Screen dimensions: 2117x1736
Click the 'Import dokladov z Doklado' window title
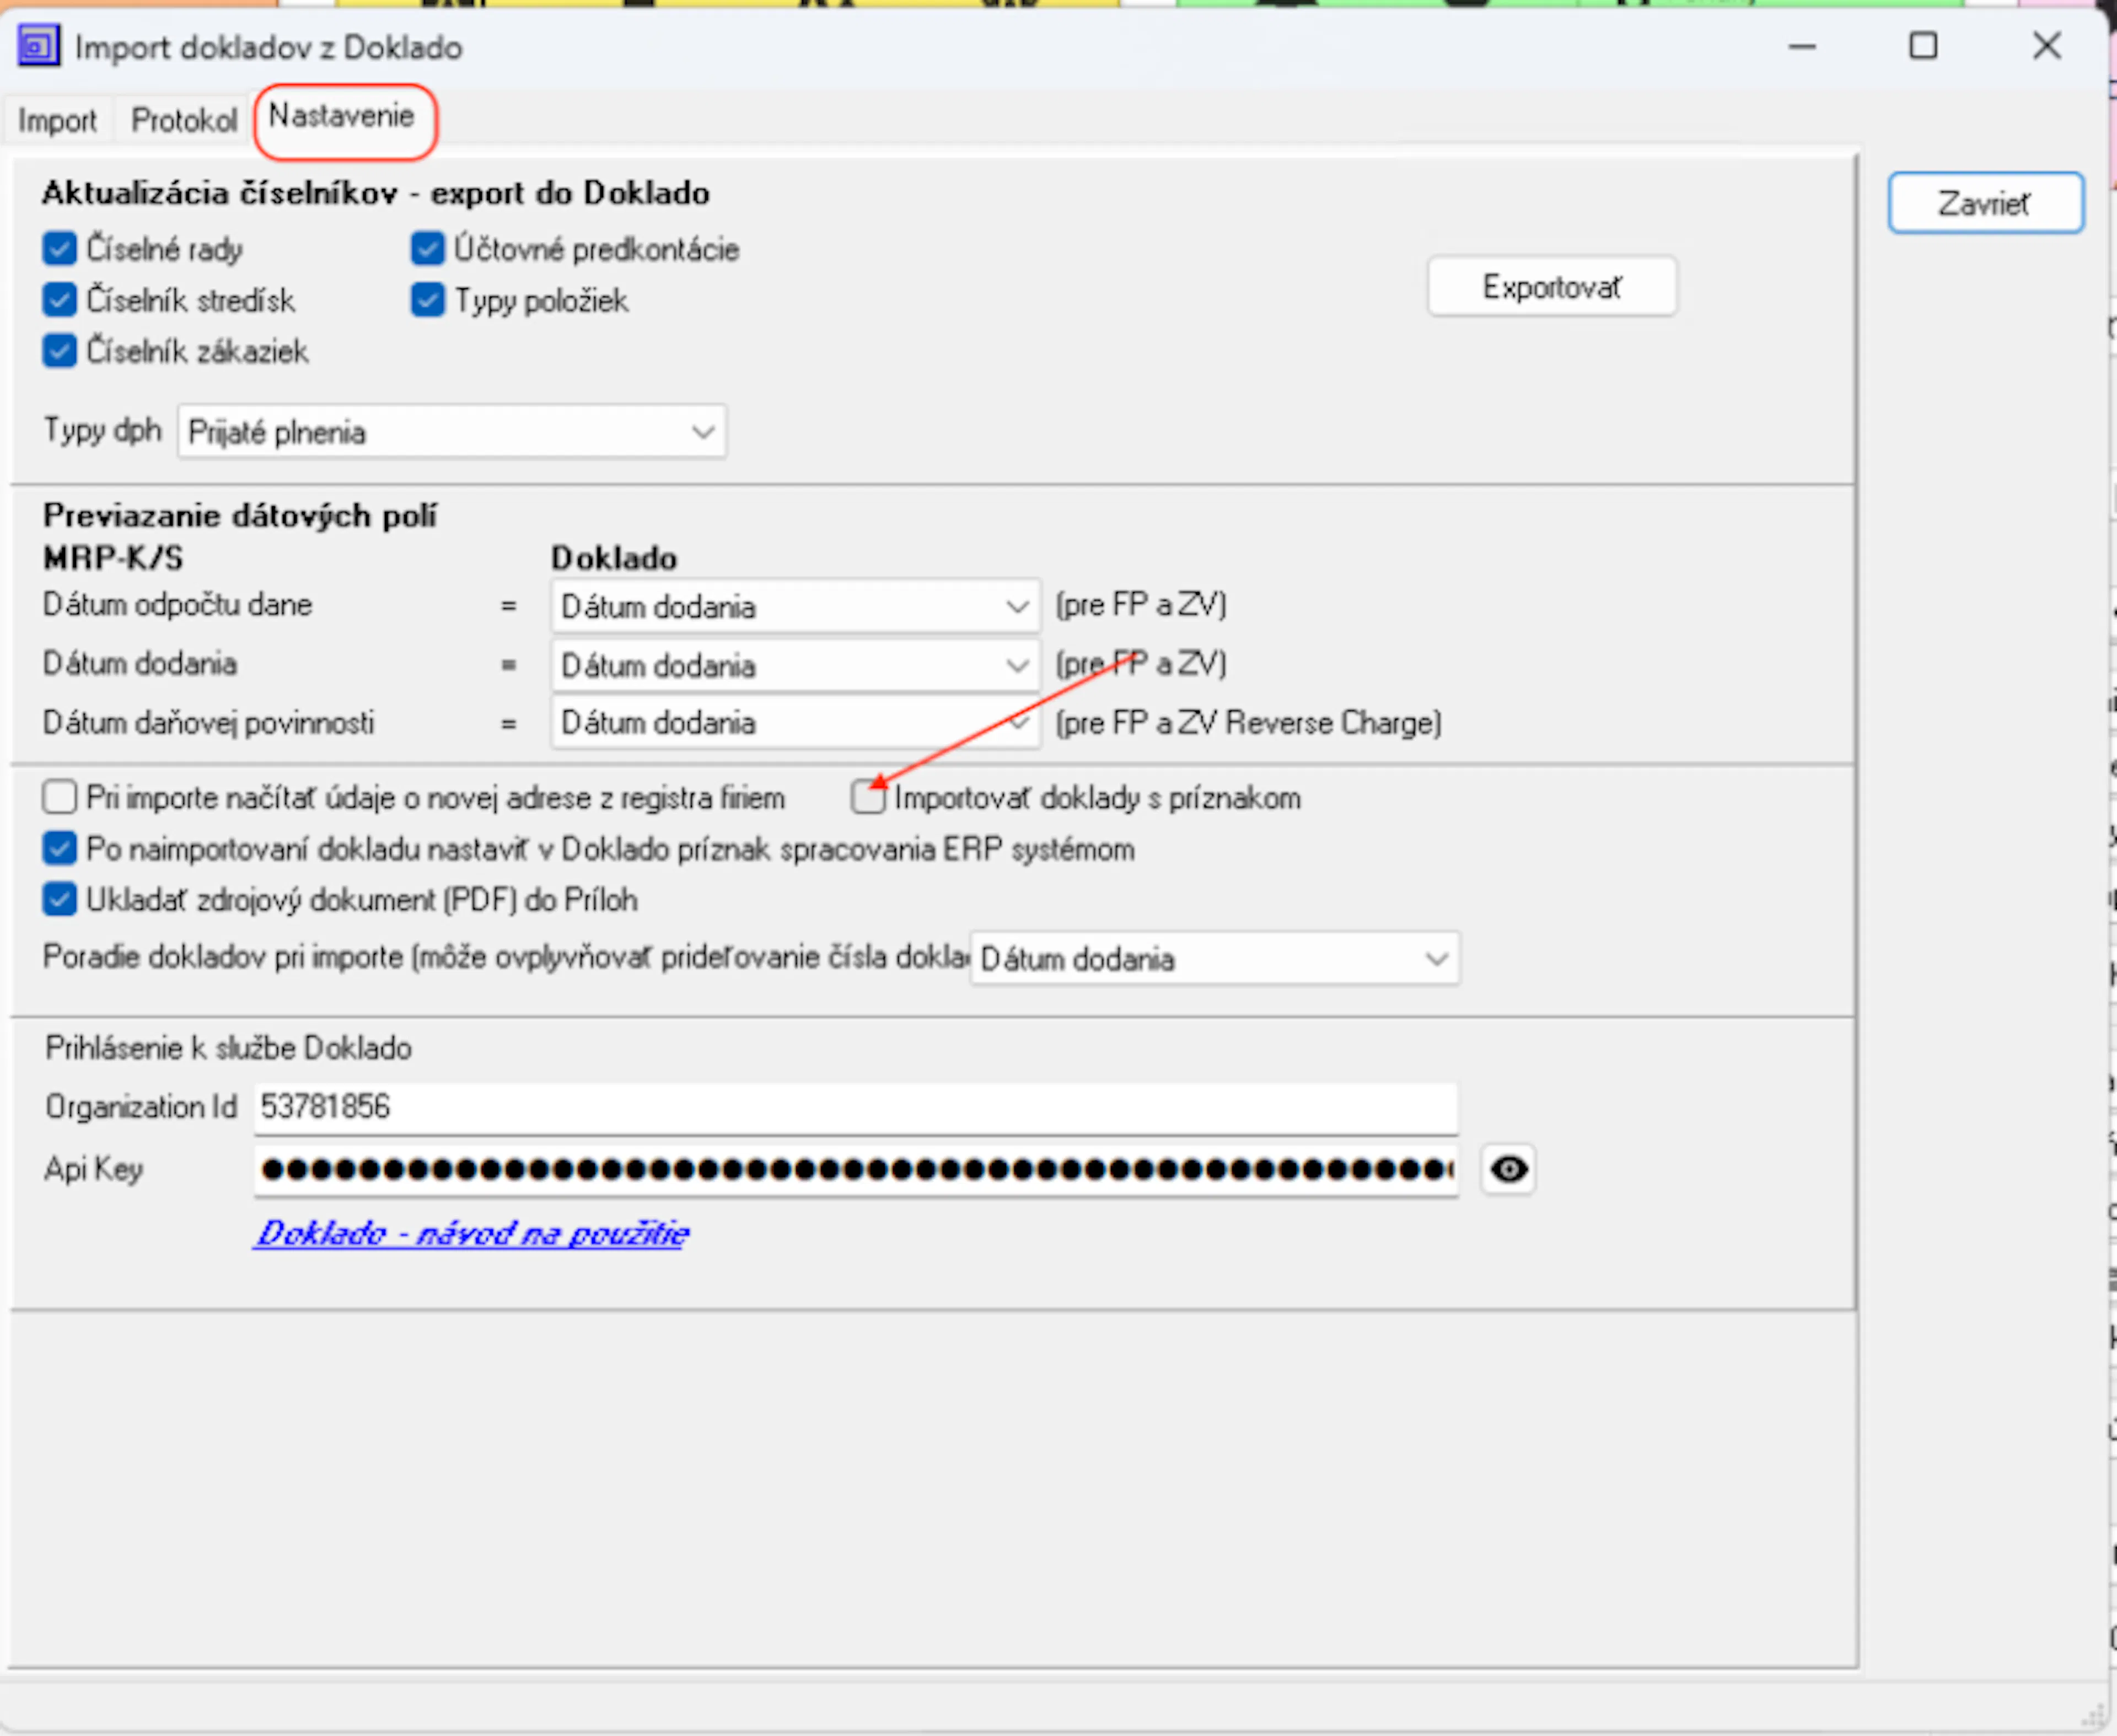click(x=269, y=47)
